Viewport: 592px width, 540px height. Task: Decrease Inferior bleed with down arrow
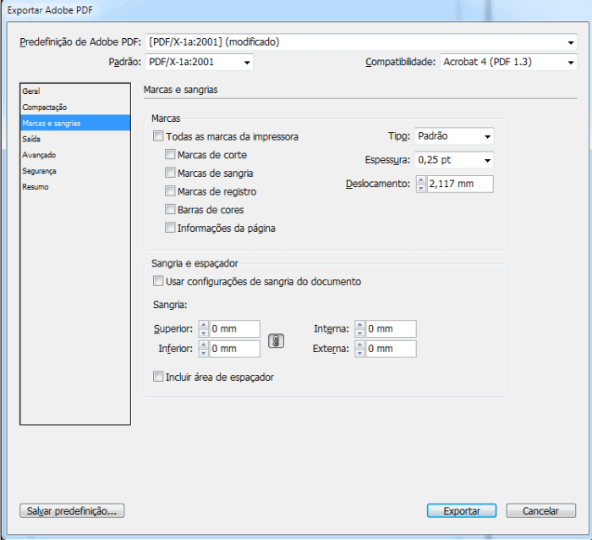204,353
